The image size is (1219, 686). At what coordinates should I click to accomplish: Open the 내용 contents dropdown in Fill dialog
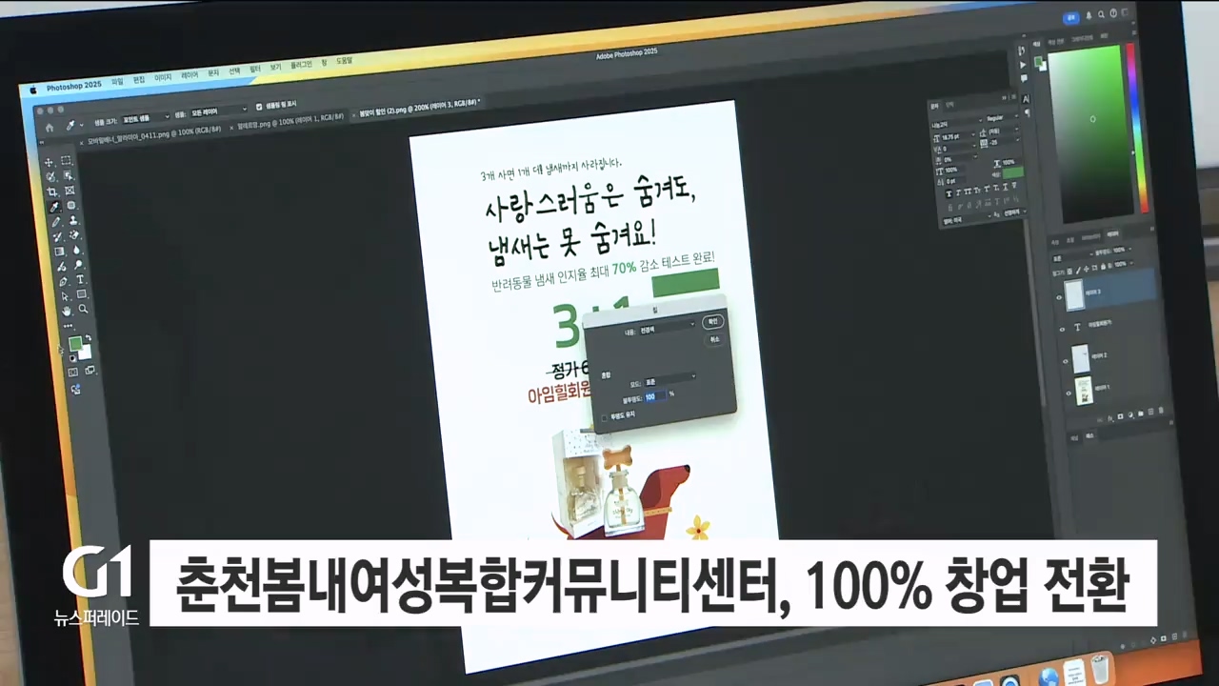(667, 325)
